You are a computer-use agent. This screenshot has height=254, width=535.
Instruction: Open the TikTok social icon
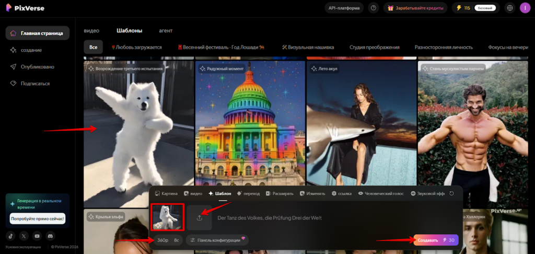pos(10,236)
